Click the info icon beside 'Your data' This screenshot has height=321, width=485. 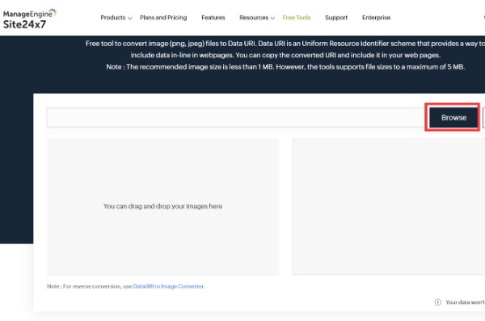[438, 302]
